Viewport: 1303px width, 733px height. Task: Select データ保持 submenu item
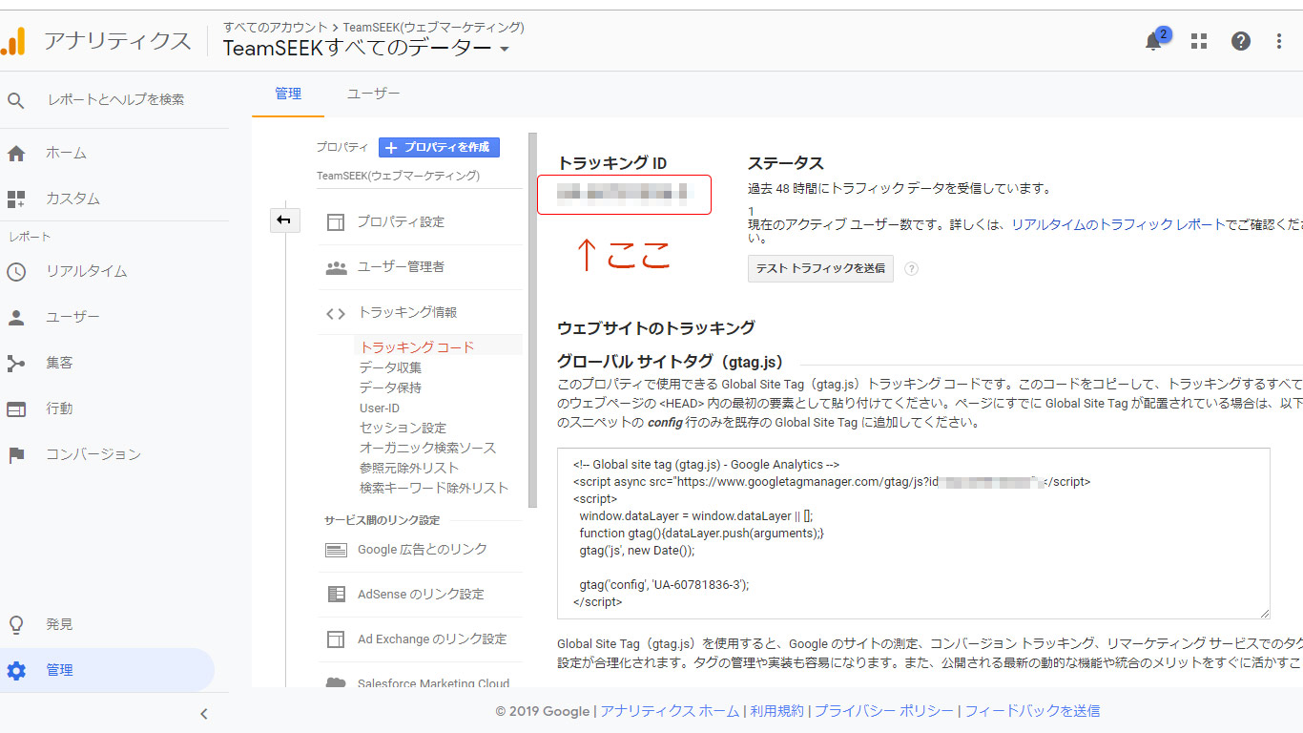(390, 387)
